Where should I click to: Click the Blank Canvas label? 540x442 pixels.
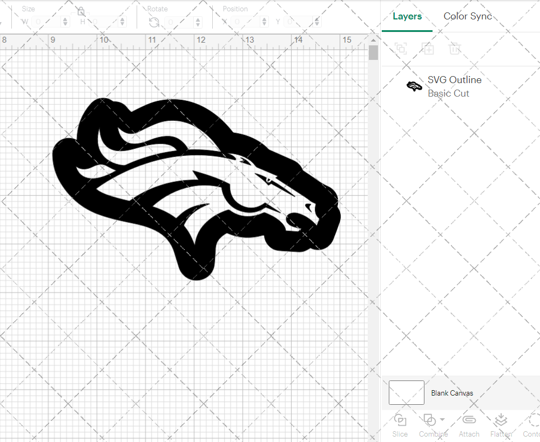(452, 393)
